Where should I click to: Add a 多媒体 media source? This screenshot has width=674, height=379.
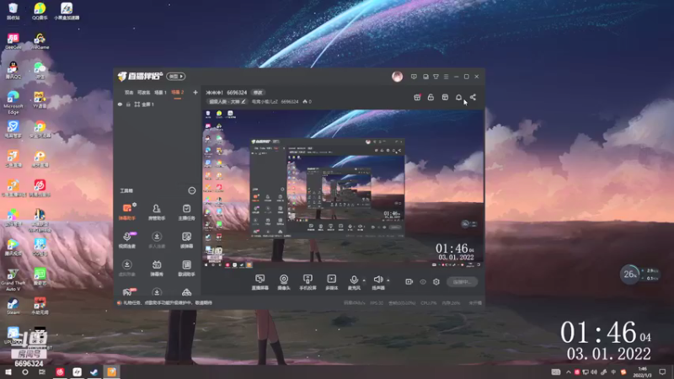tap(331, 282)
